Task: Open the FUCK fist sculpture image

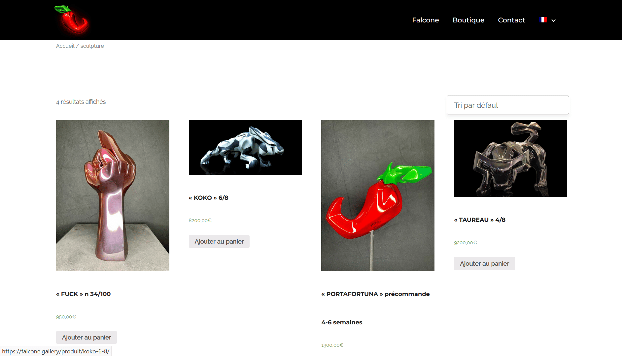Action: tap(113, 195)
